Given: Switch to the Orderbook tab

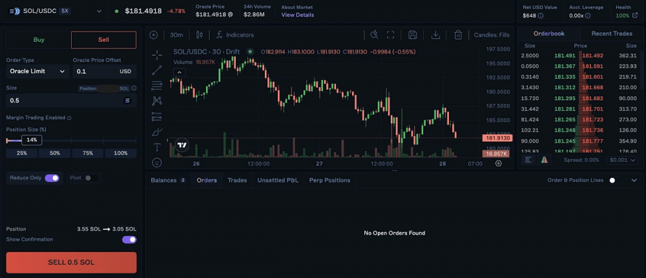Looking at the screenshot, I should (548, 34).
